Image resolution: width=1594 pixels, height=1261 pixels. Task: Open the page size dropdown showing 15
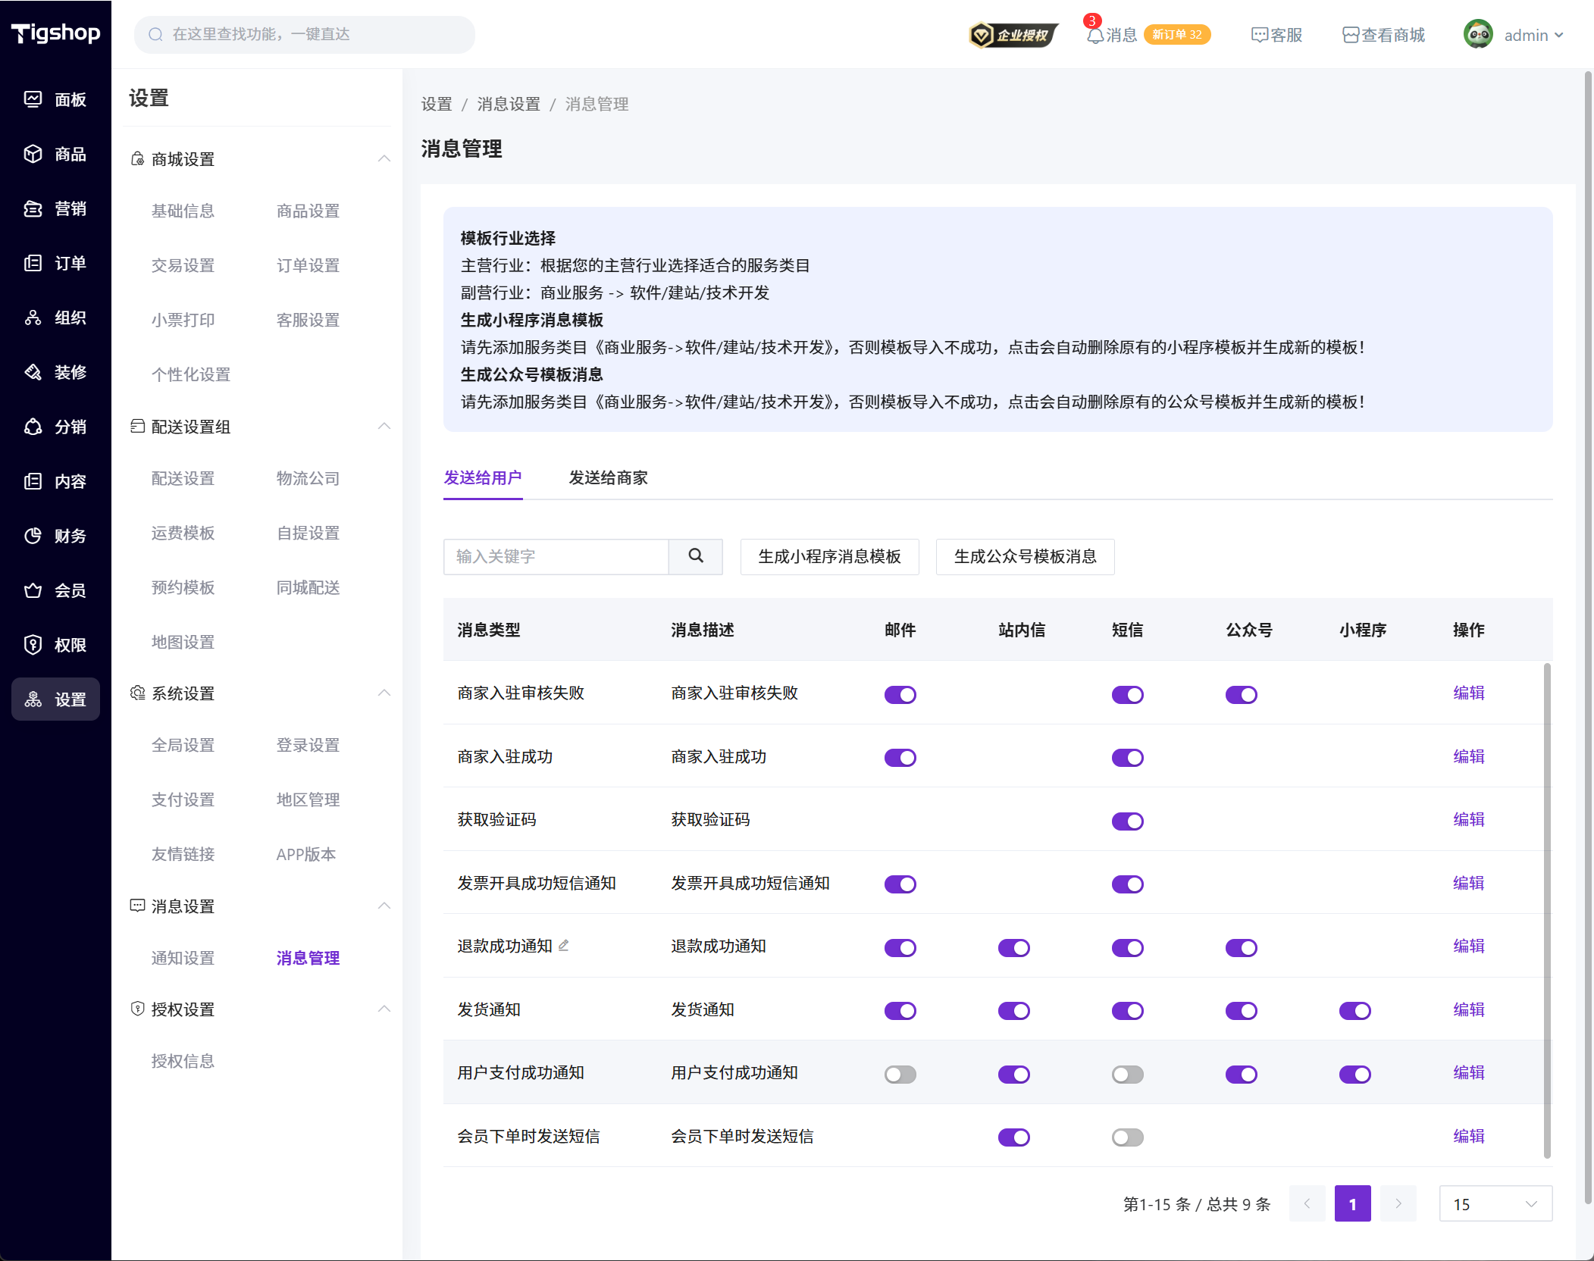(1495, 1204)
